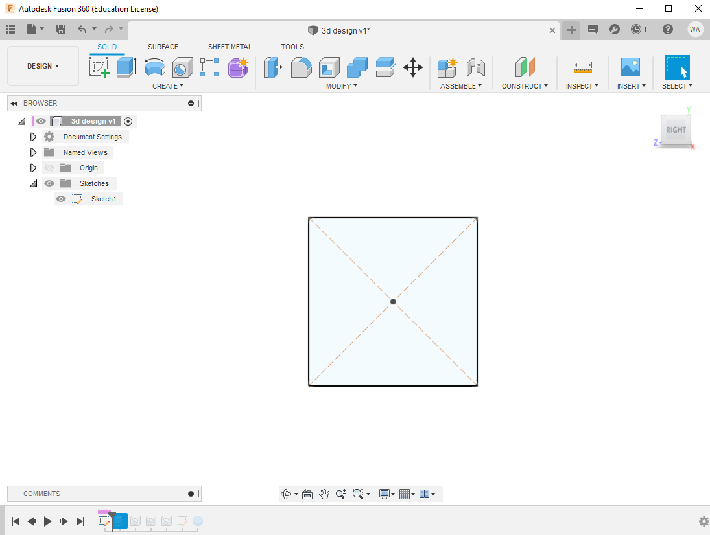Undo the last action
The image size is (710, 535).
click(82, 29)
